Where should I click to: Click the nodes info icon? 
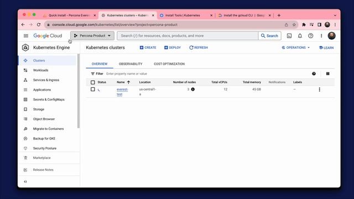pyautogui.click(x=193, y=90)
